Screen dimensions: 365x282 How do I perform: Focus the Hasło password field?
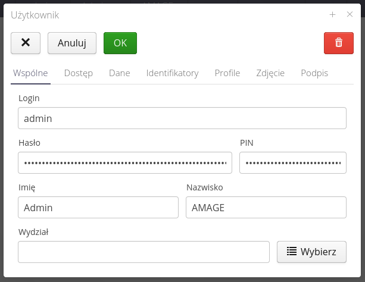pos(125,162)
